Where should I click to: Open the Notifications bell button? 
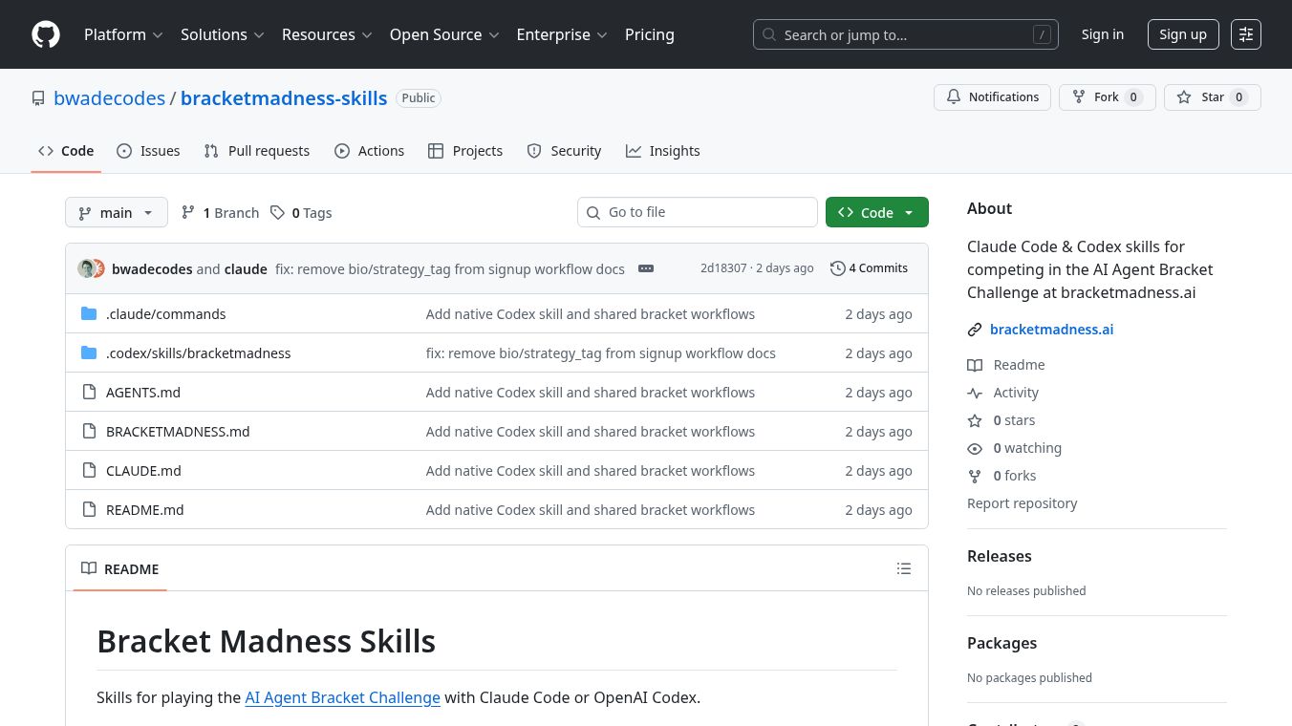click(992, 97)
